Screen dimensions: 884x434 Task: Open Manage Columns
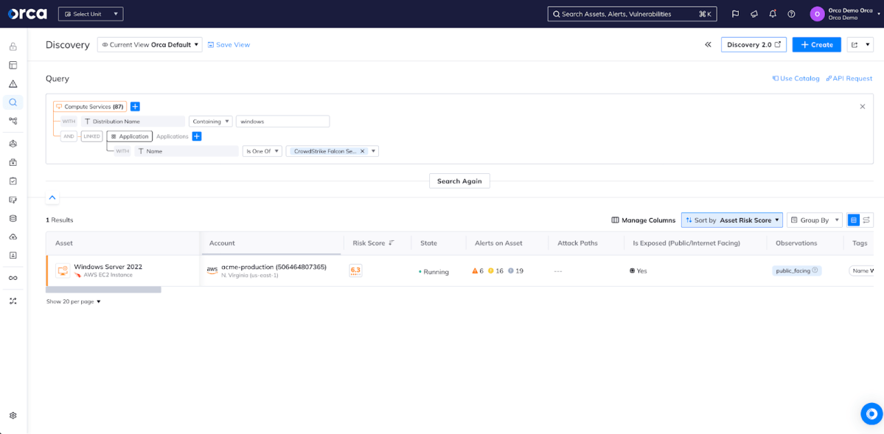click(643, 220)
